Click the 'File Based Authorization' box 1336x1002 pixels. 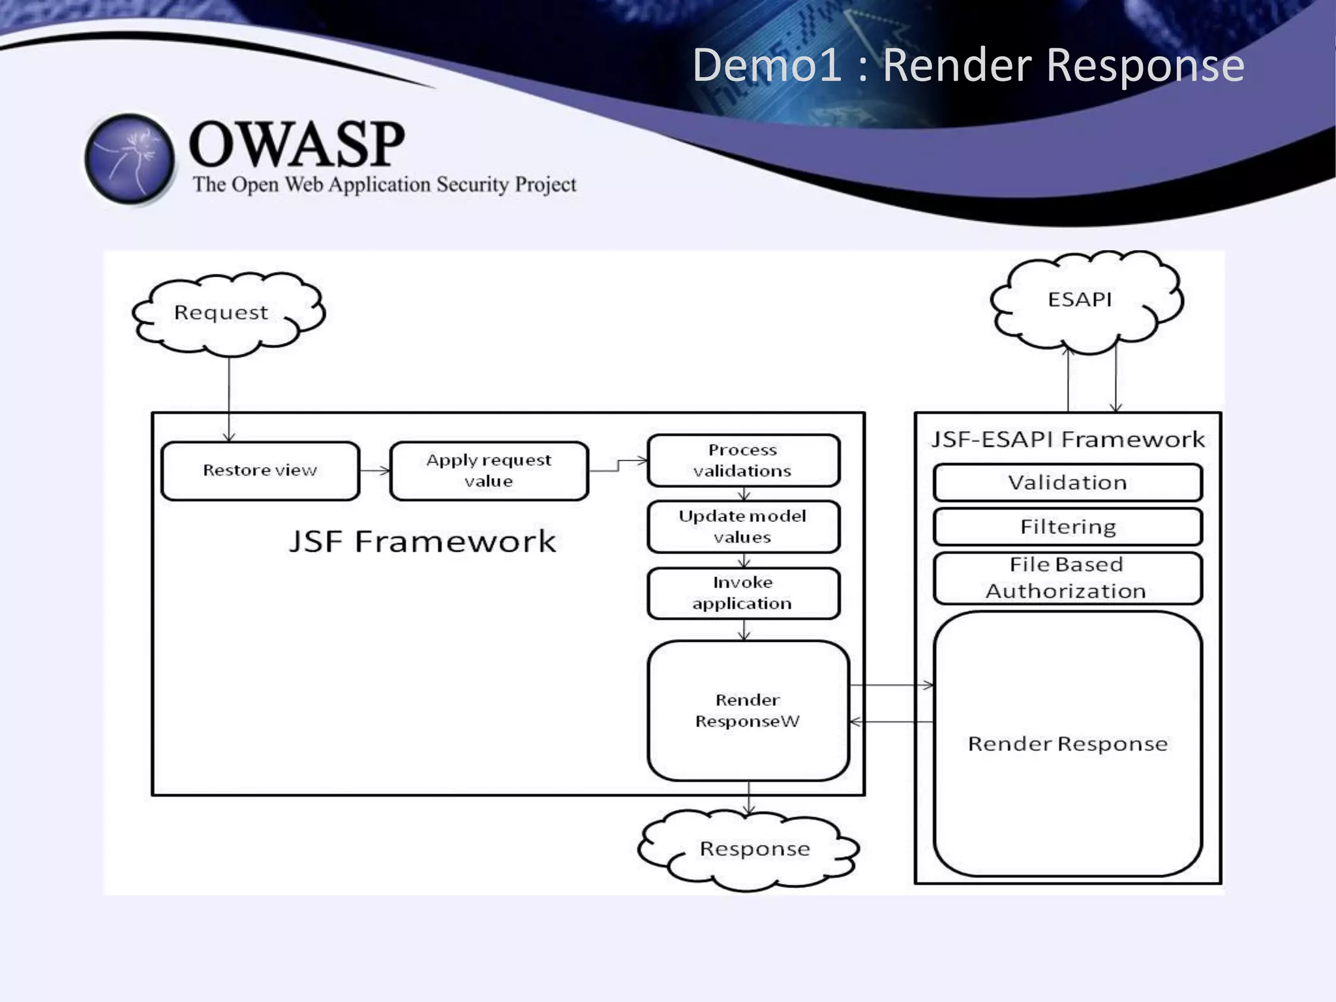[1068, 579]
